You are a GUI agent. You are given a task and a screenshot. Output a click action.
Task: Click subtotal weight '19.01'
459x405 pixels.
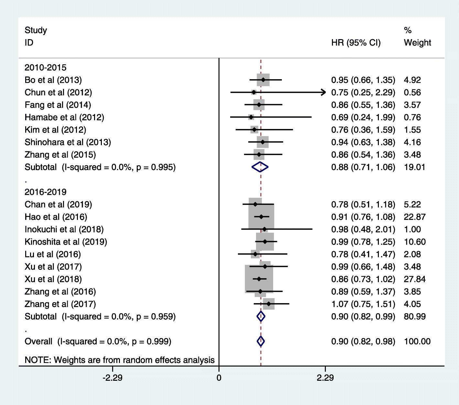tap(415, 167)
